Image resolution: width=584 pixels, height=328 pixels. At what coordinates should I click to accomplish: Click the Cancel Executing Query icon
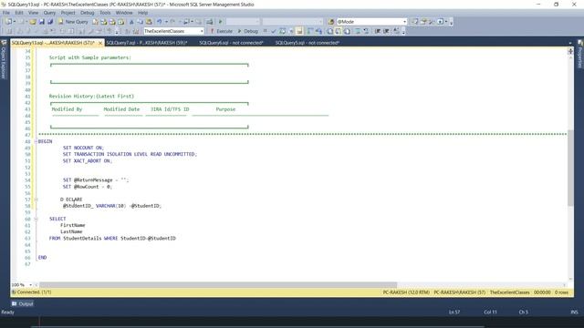(266, 31)
